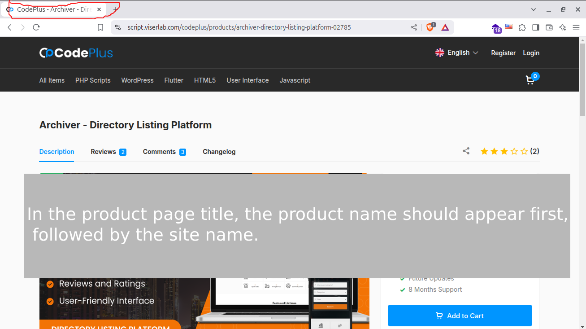
Task: Click the Login link
Action: (531, 53)
